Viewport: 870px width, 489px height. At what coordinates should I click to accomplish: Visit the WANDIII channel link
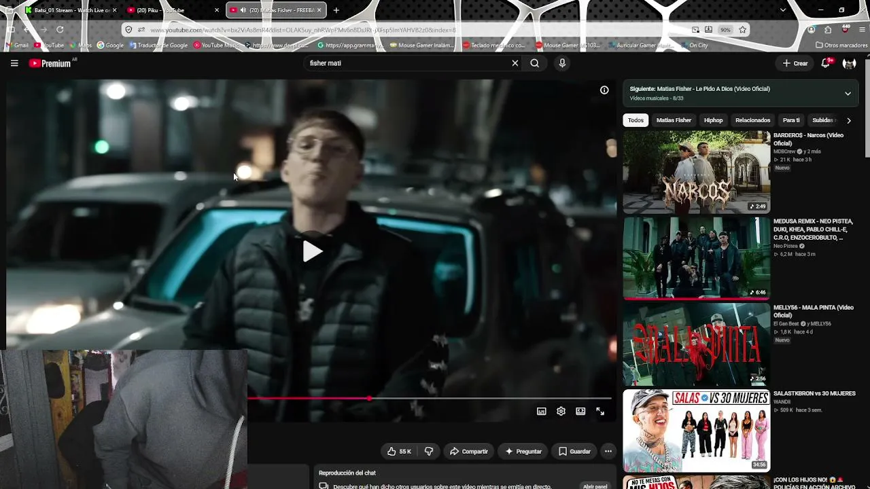tap(782, 402)
